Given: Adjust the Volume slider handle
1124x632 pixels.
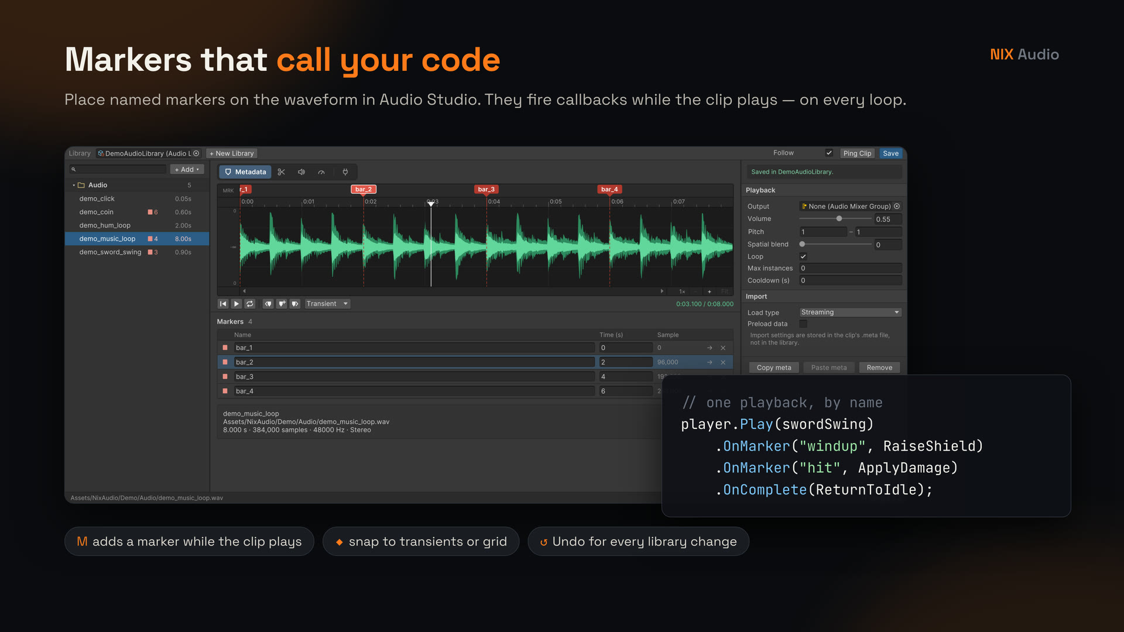Looking at the screenshot, I should [x=839, y=219].
